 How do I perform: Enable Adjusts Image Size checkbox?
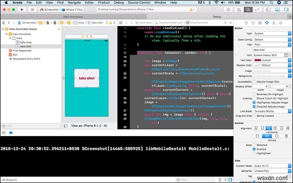click(x=254, y=81)
